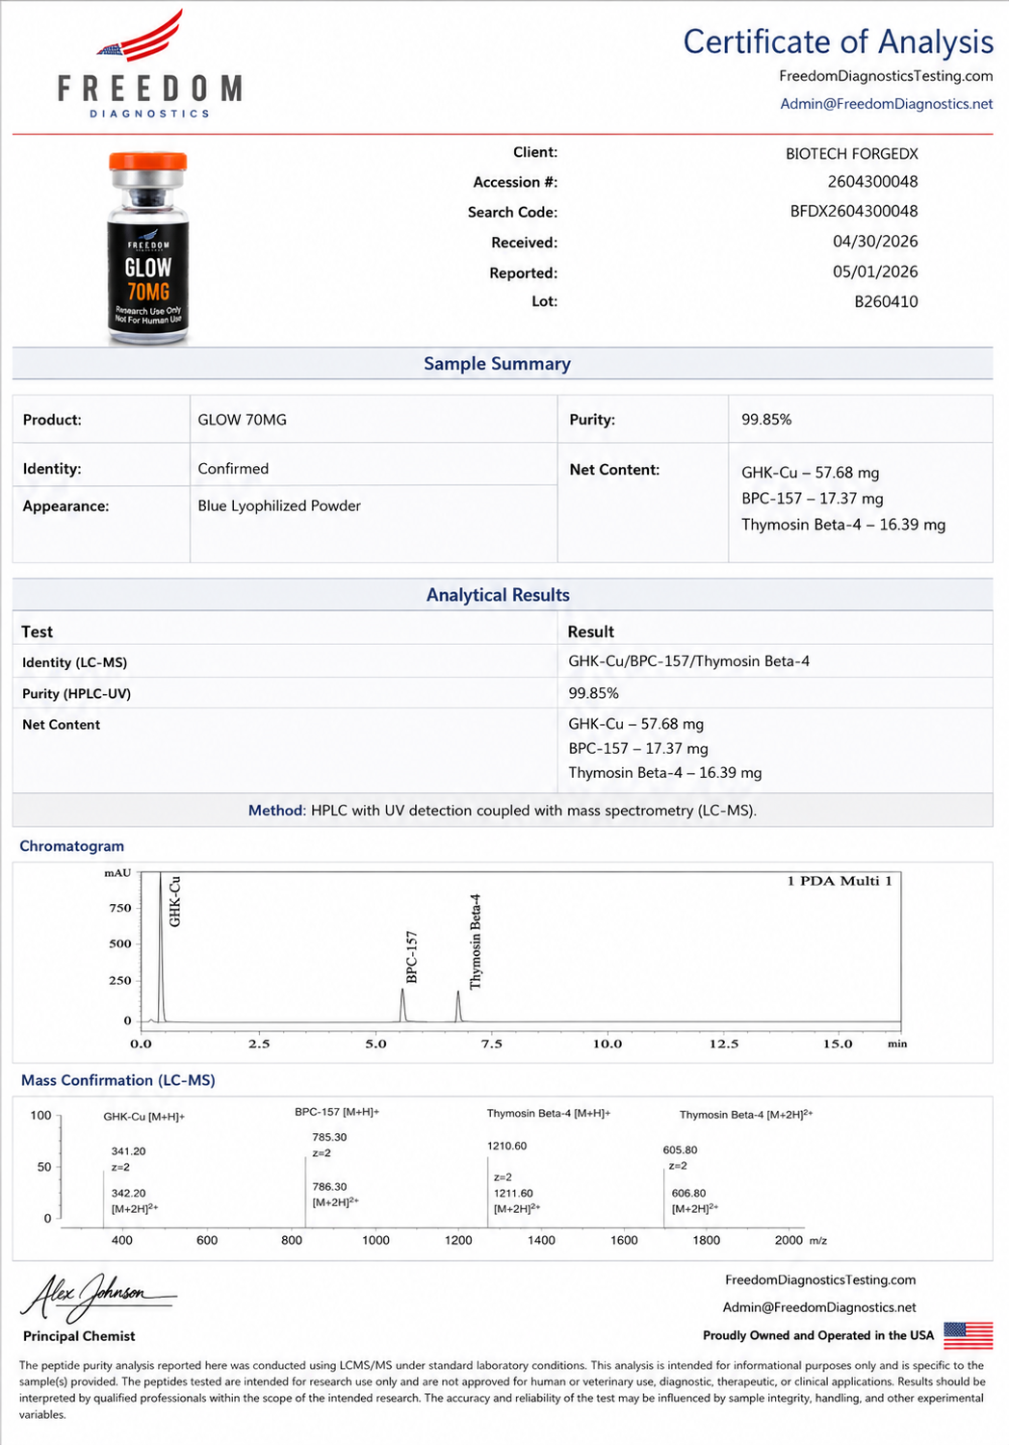Click the 341.20 mass value
This screenshot has width=1009, height=1445.
click(x=129, y=1151)
